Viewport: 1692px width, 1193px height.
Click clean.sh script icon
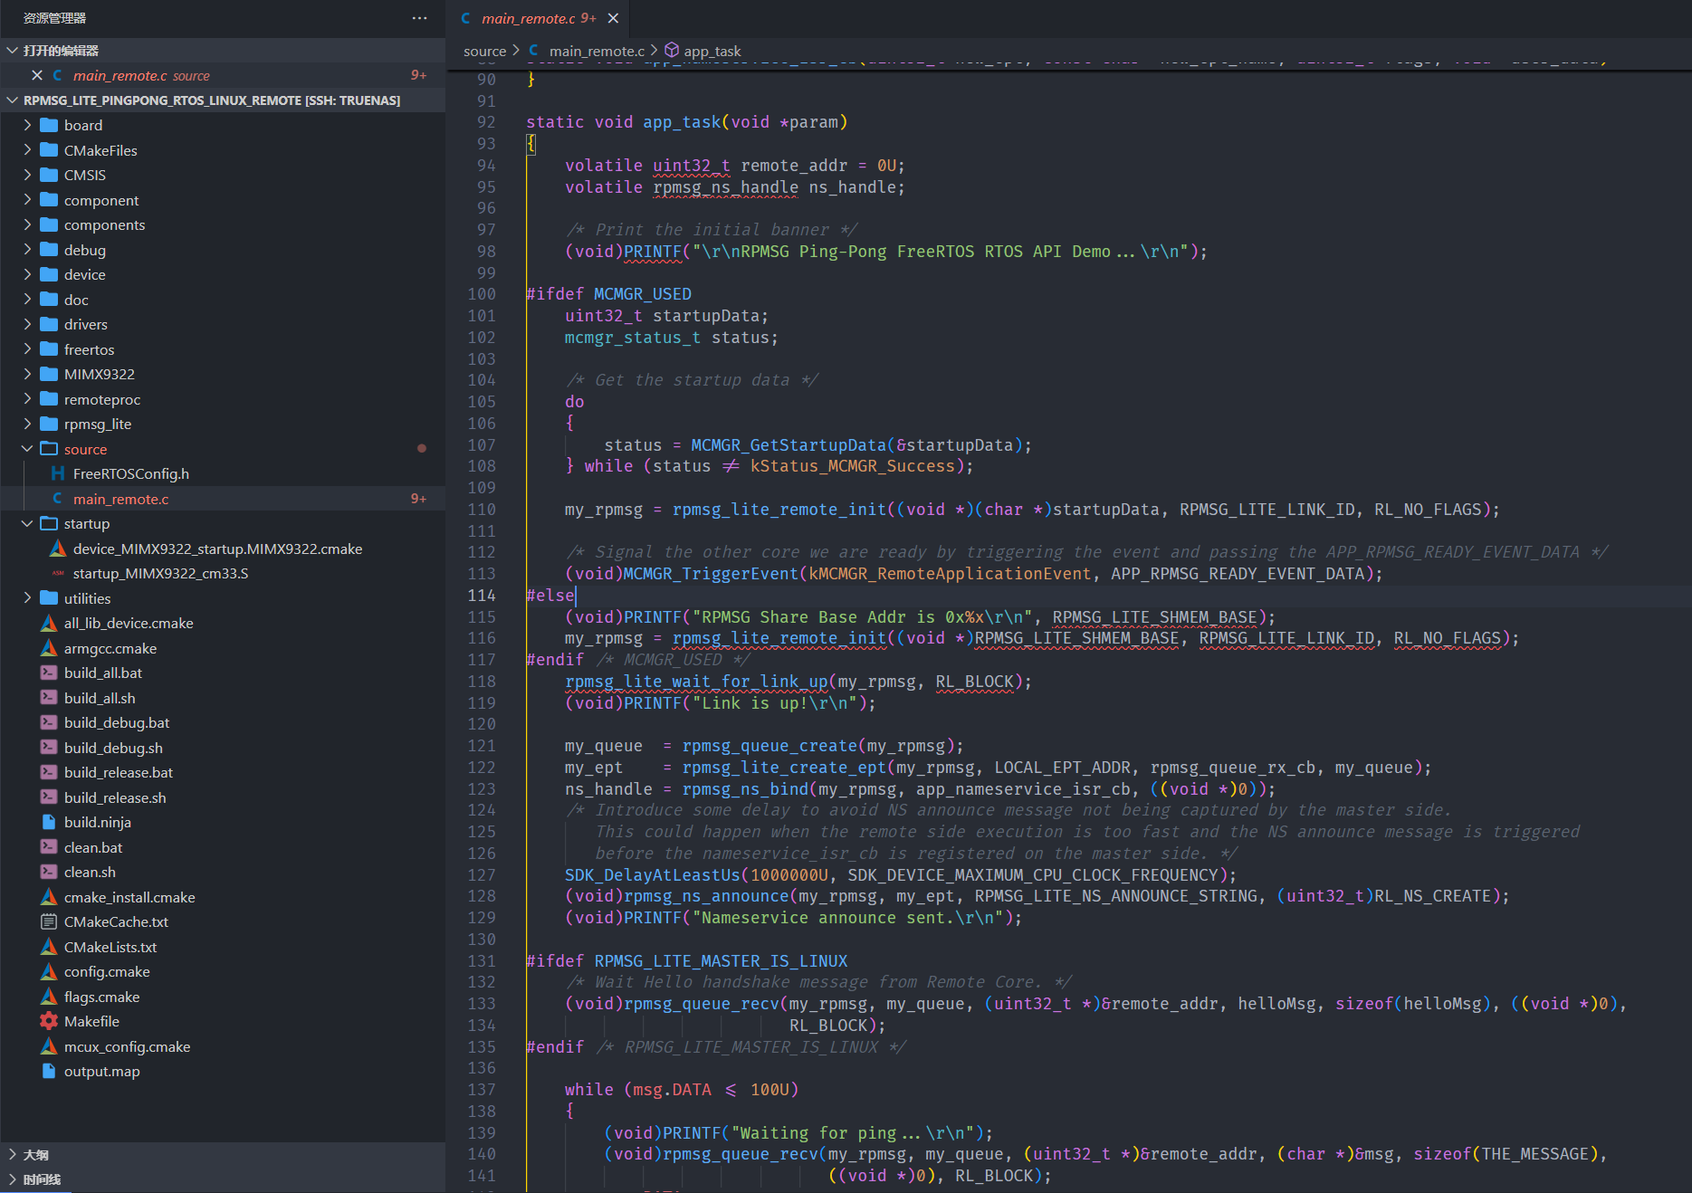[49, 872]
